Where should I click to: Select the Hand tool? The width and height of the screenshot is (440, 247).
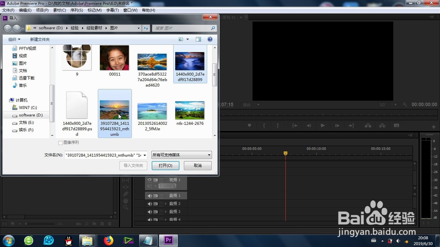click(126, 200)
